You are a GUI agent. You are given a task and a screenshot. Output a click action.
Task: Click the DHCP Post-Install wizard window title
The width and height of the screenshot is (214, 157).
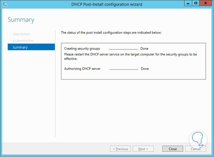point(107,4)
